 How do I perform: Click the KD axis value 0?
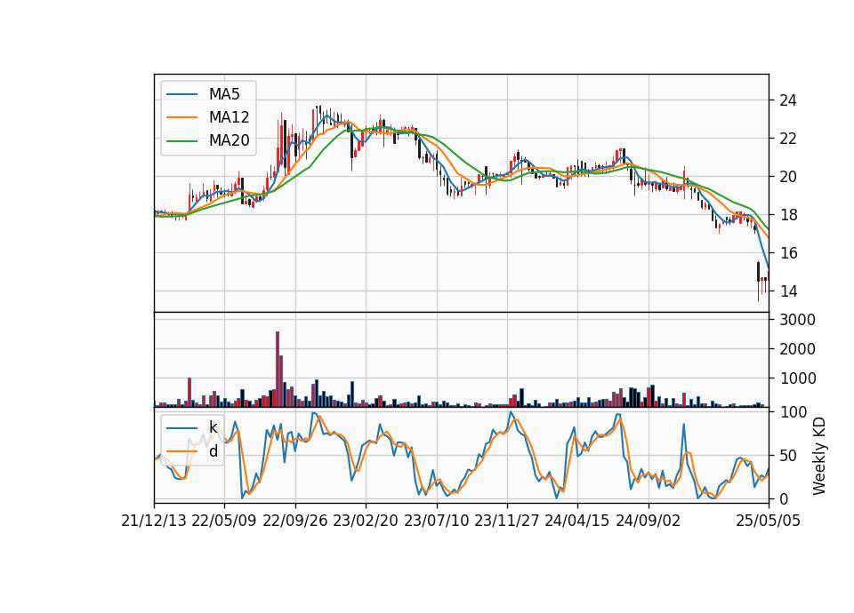pyautogui.click(x=784, y=498)
